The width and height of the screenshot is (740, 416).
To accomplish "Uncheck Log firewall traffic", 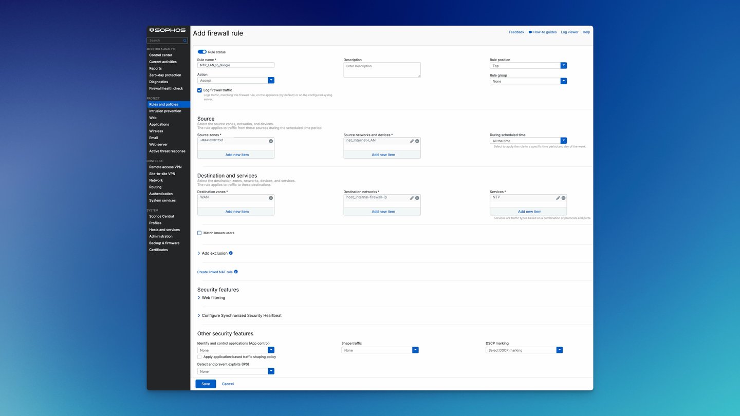I will 199,90.
